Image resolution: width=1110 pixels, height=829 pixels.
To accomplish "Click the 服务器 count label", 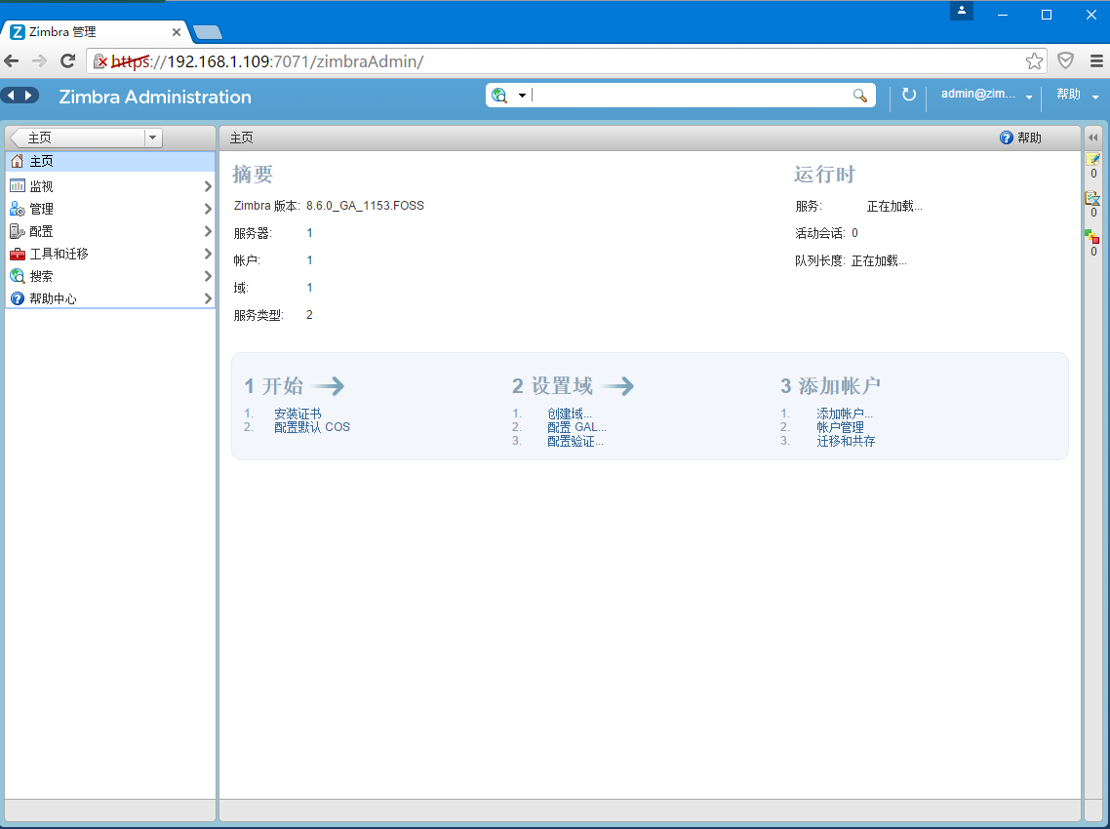I will (253, 233).
